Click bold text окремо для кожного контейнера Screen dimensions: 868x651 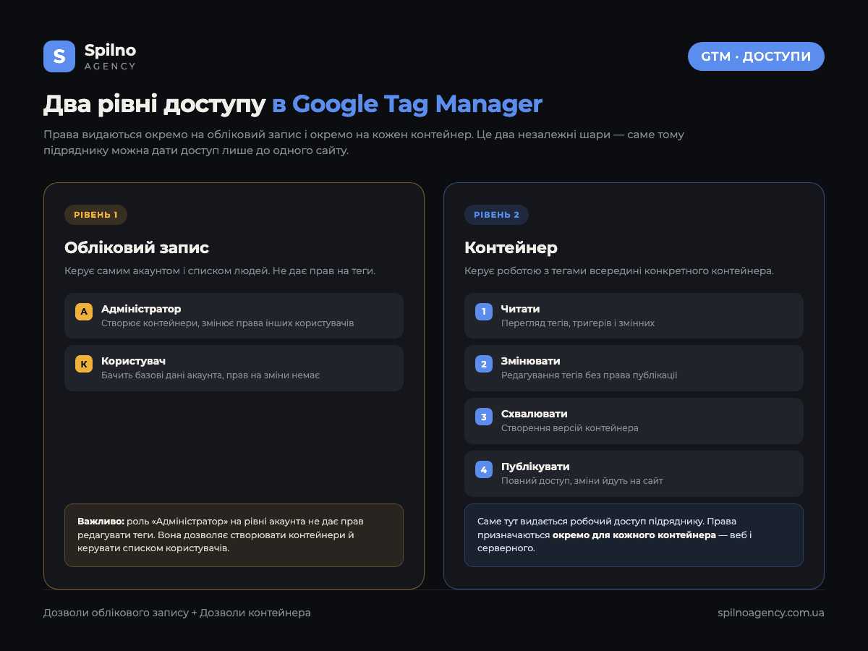(x=634, y=535)
